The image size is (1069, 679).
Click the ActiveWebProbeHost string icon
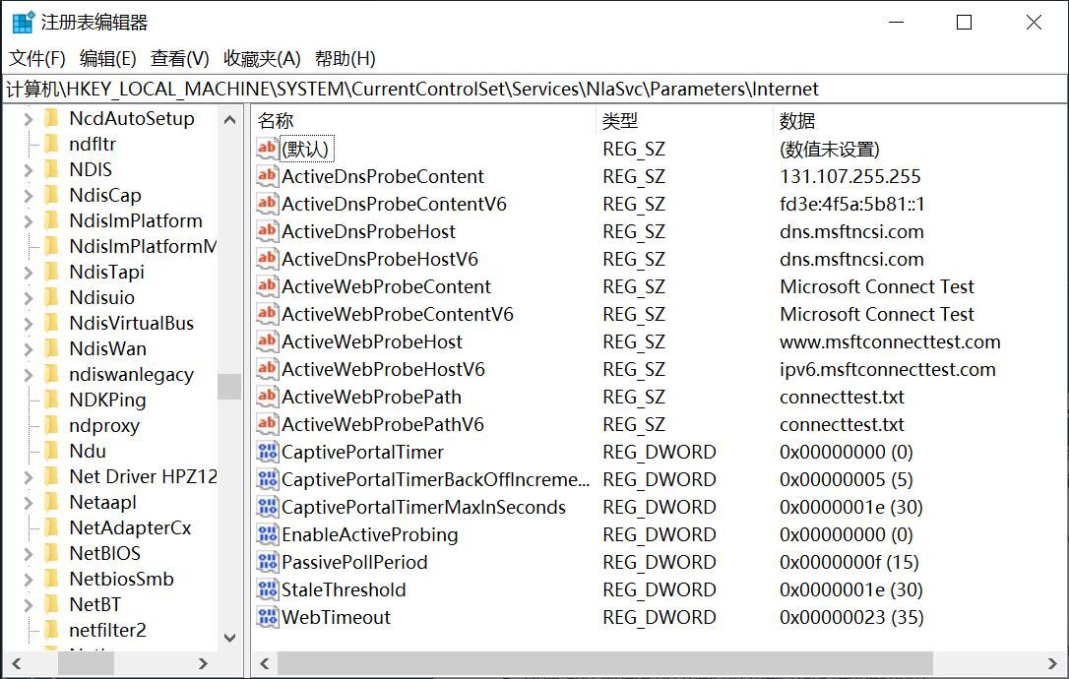click(267, 342)
